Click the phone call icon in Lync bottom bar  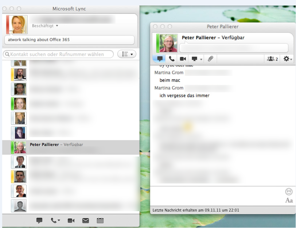click(x=54, y=220)
